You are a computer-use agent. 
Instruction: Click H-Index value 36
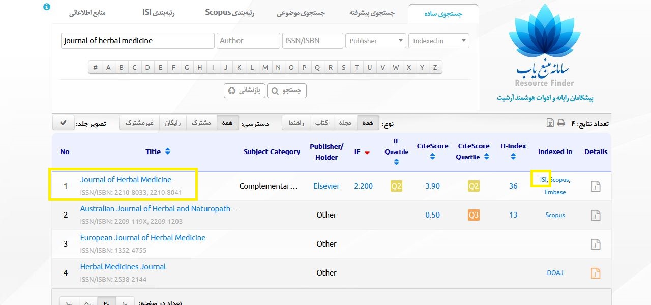point(513,186)
